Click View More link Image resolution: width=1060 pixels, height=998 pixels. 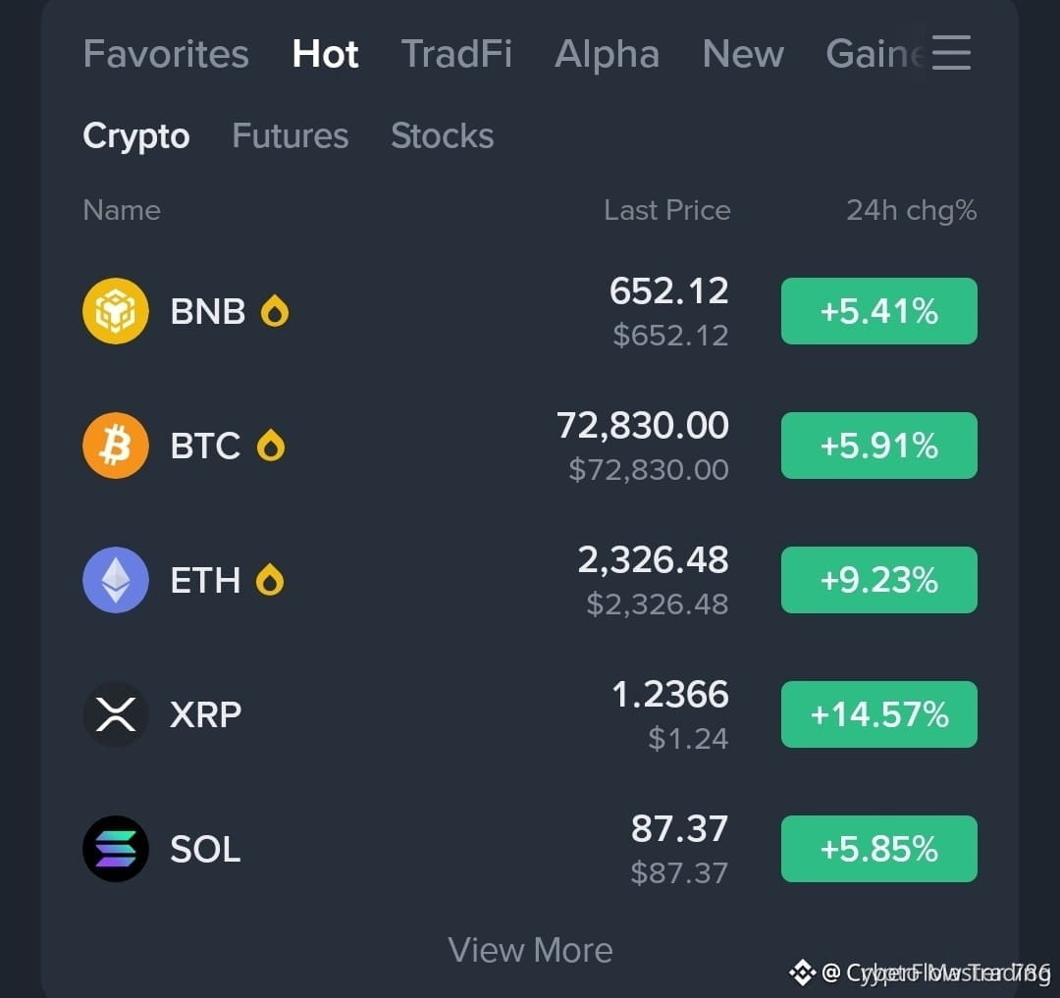click(530, 950)
